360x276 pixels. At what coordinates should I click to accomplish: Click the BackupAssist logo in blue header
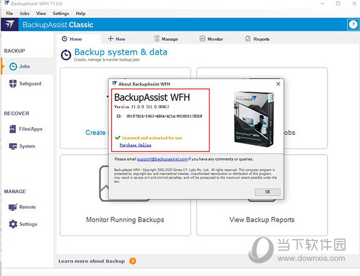pyautogui.click(x=10, y=24)
